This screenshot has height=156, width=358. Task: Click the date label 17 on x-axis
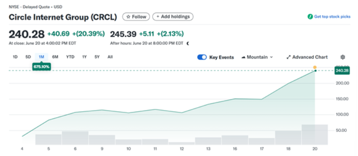pyautogui.click(x=262, y=149)
